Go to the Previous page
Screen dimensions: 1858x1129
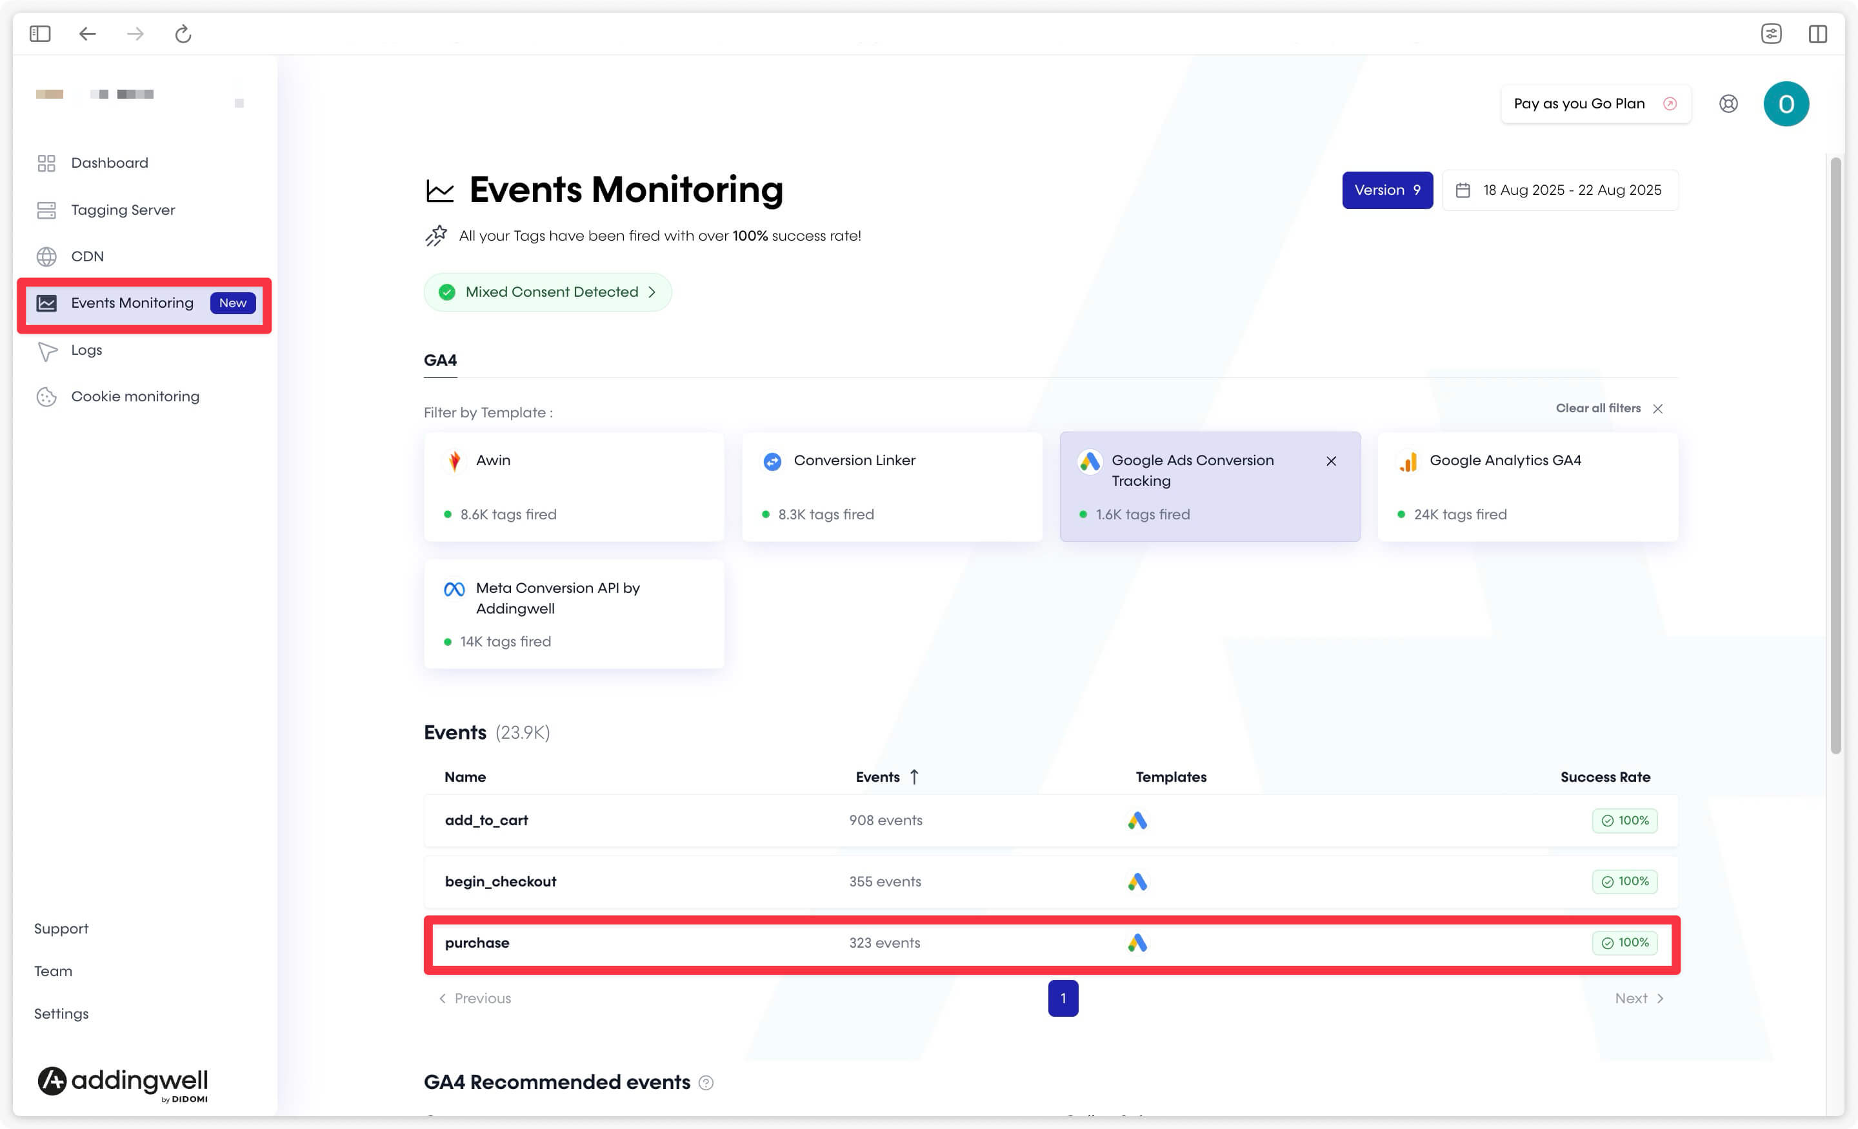pyautogui.click(x=475, y=999)
